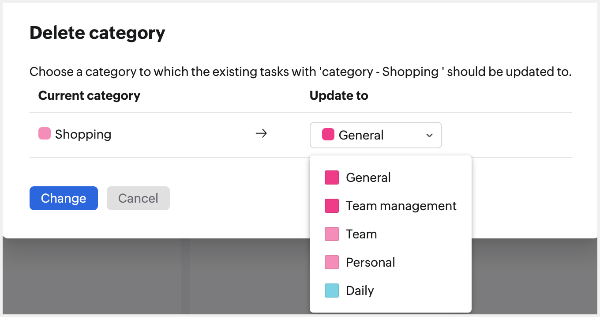
Task: Click the General swatch inside the combo box
Action: tap(328, 135)
